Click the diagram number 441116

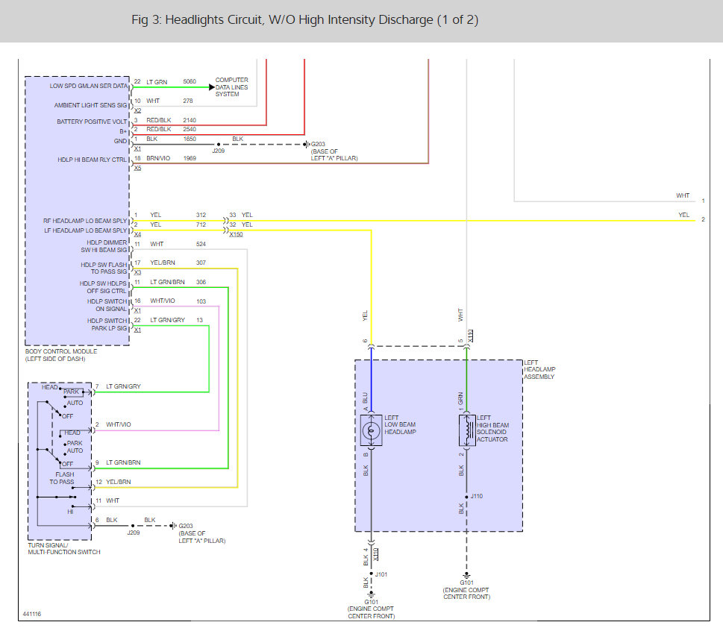(x=32, y=614)
